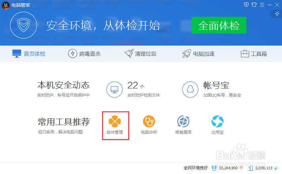Viewport: 282px width, 174px height.
Task: Switch to the 电脑加速 tab
Action: (x=198, y=54)
